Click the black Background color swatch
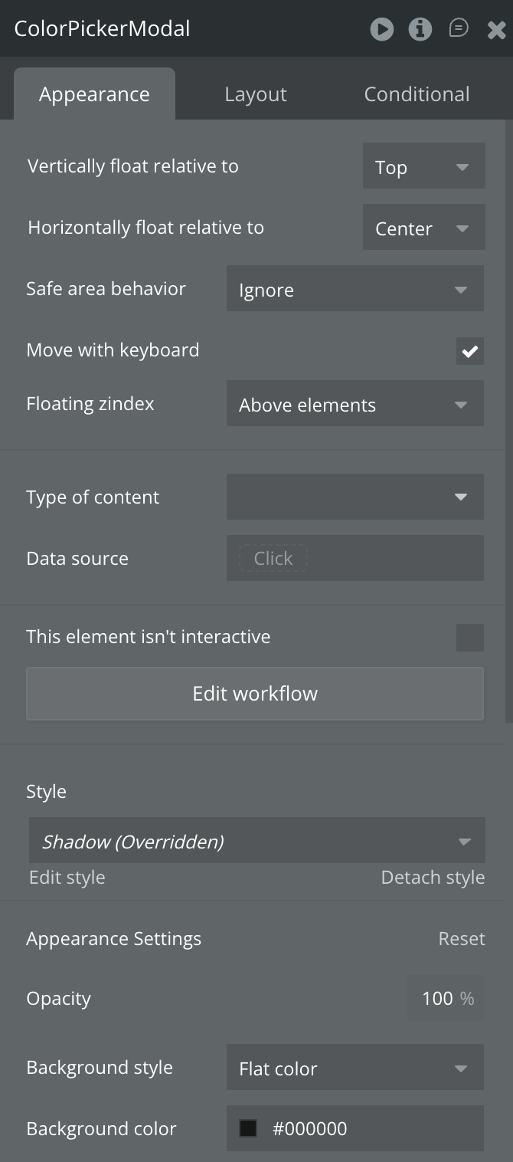Screen dimensions: 513x1162 pyautogui.click(x=248, y=1128)
